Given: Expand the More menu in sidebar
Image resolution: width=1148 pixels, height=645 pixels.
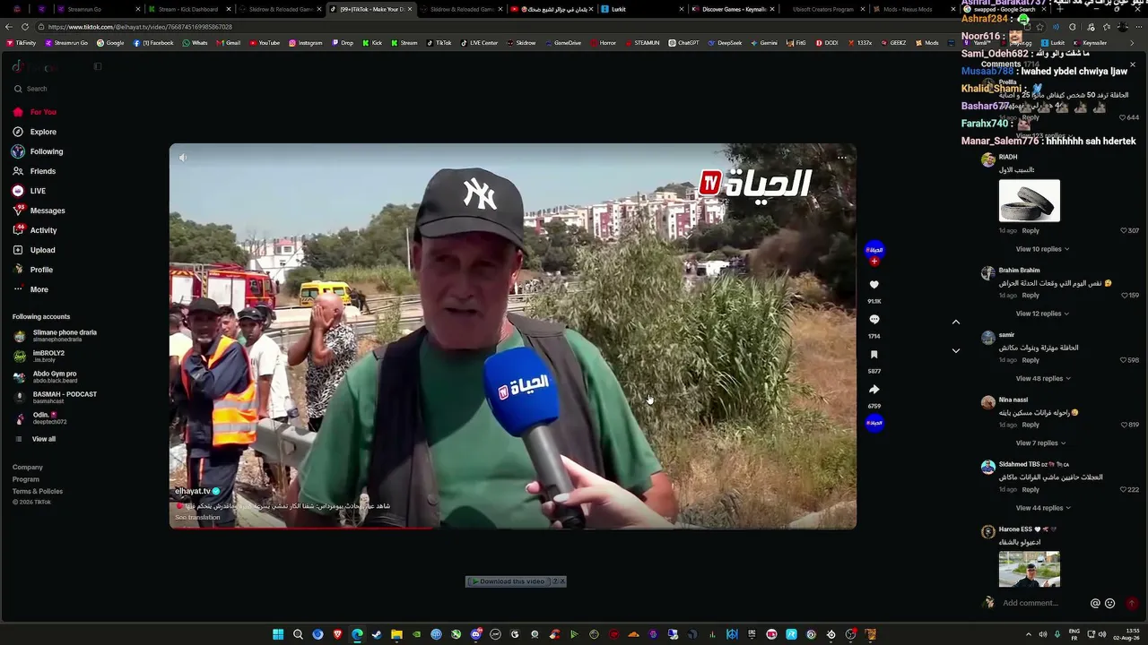Looking at the screenshot, I should coord(30,289).
